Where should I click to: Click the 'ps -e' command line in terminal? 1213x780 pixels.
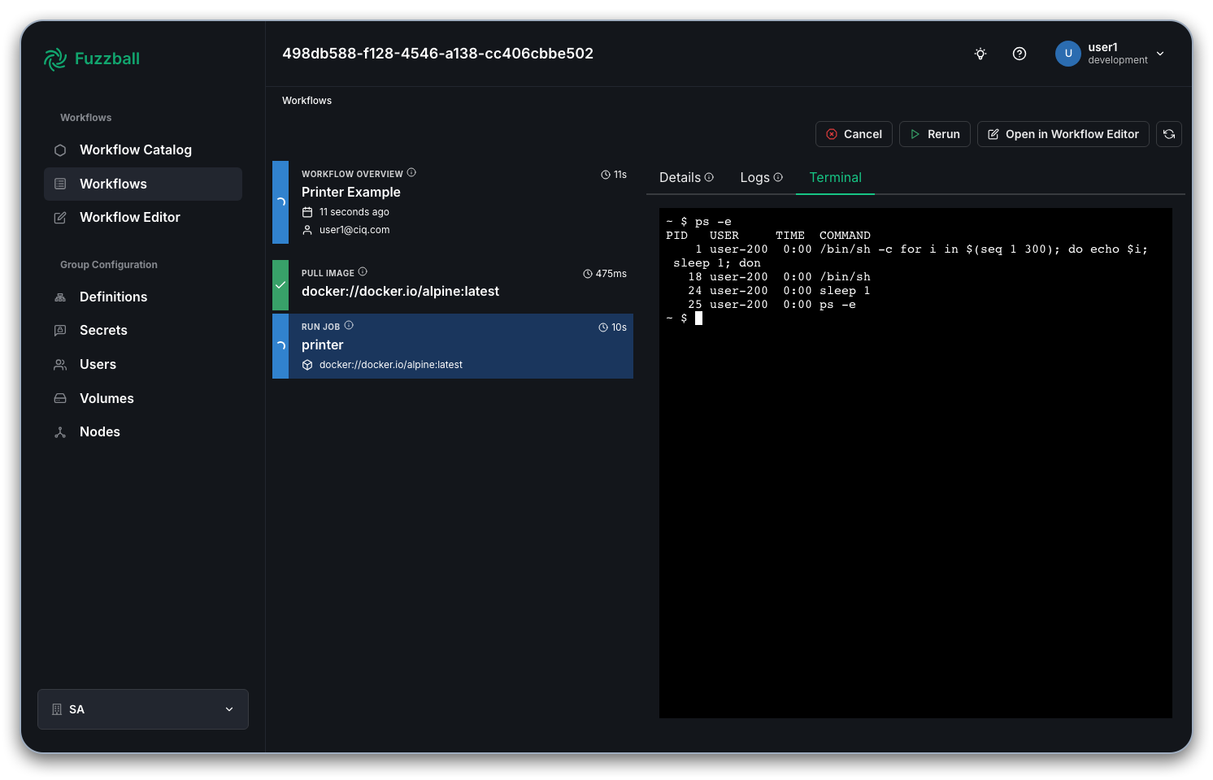point(699,222)
